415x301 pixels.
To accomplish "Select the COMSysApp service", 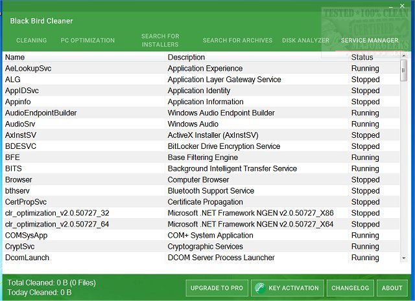I will tap(201, 235).
